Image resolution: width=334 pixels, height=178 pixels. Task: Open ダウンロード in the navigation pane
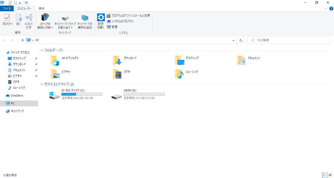[x=17, y=64]
